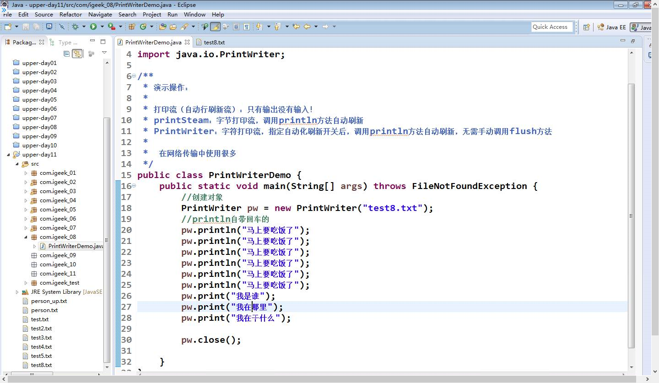Open the Run configurations dropdown arrow

[x=102, y=27]
